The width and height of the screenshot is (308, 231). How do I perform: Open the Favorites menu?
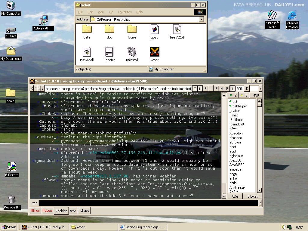pyautogui.click(x=125, y=12)
